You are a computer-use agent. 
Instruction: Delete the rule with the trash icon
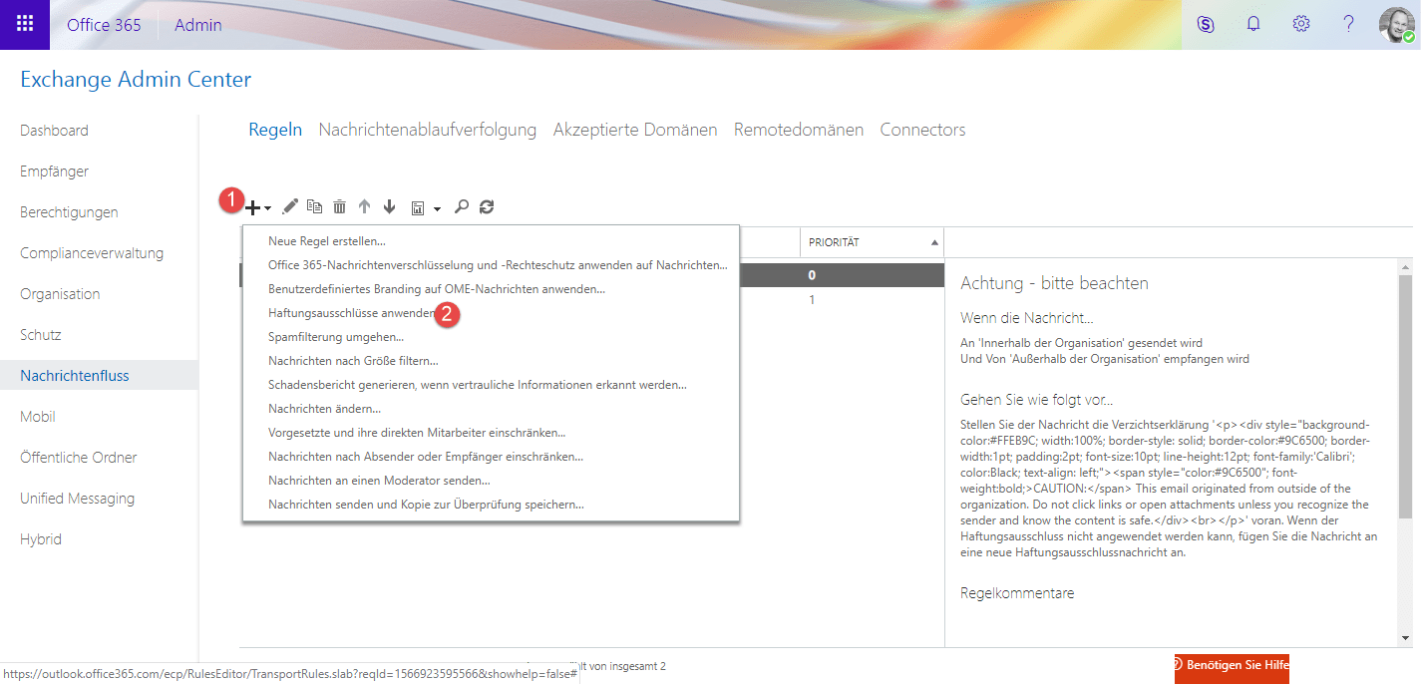(x=340, y=206)
